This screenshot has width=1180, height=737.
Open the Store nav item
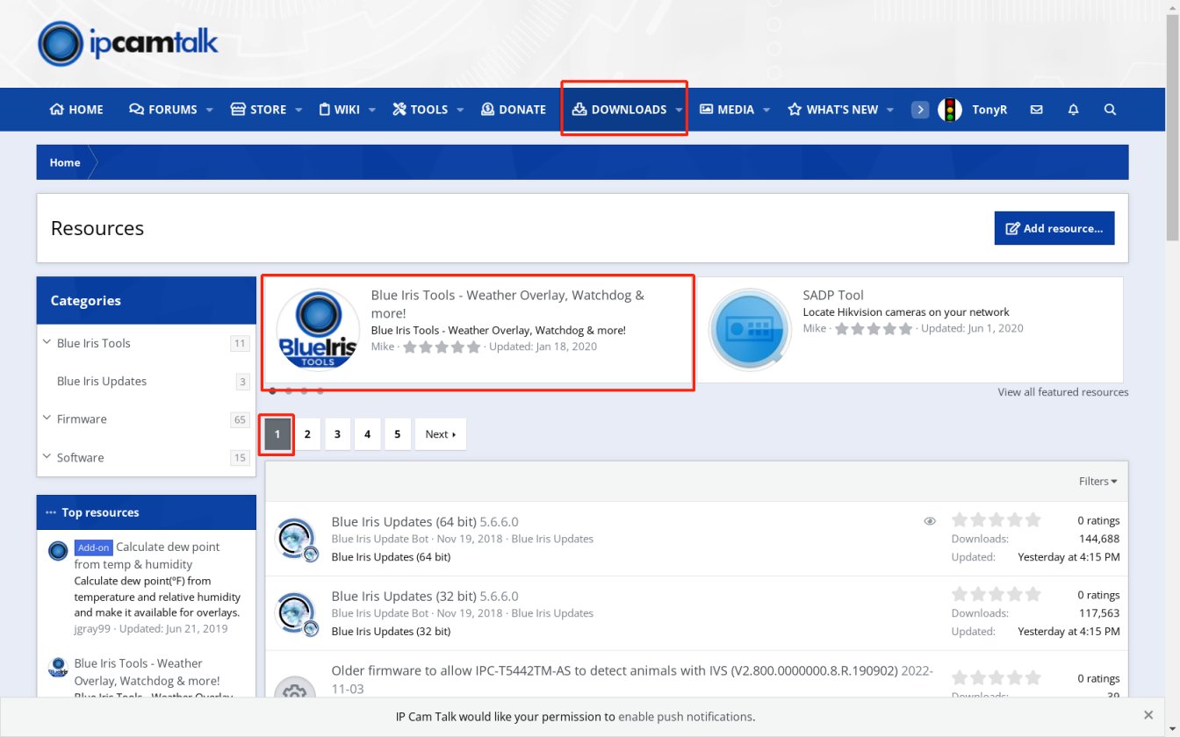point(258,110)
